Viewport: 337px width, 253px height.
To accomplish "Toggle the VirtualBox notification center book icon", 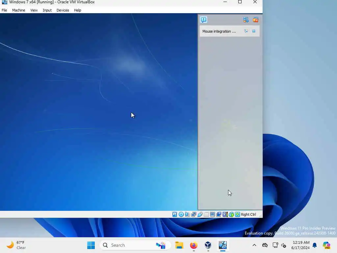I will (x=203, y=20).
